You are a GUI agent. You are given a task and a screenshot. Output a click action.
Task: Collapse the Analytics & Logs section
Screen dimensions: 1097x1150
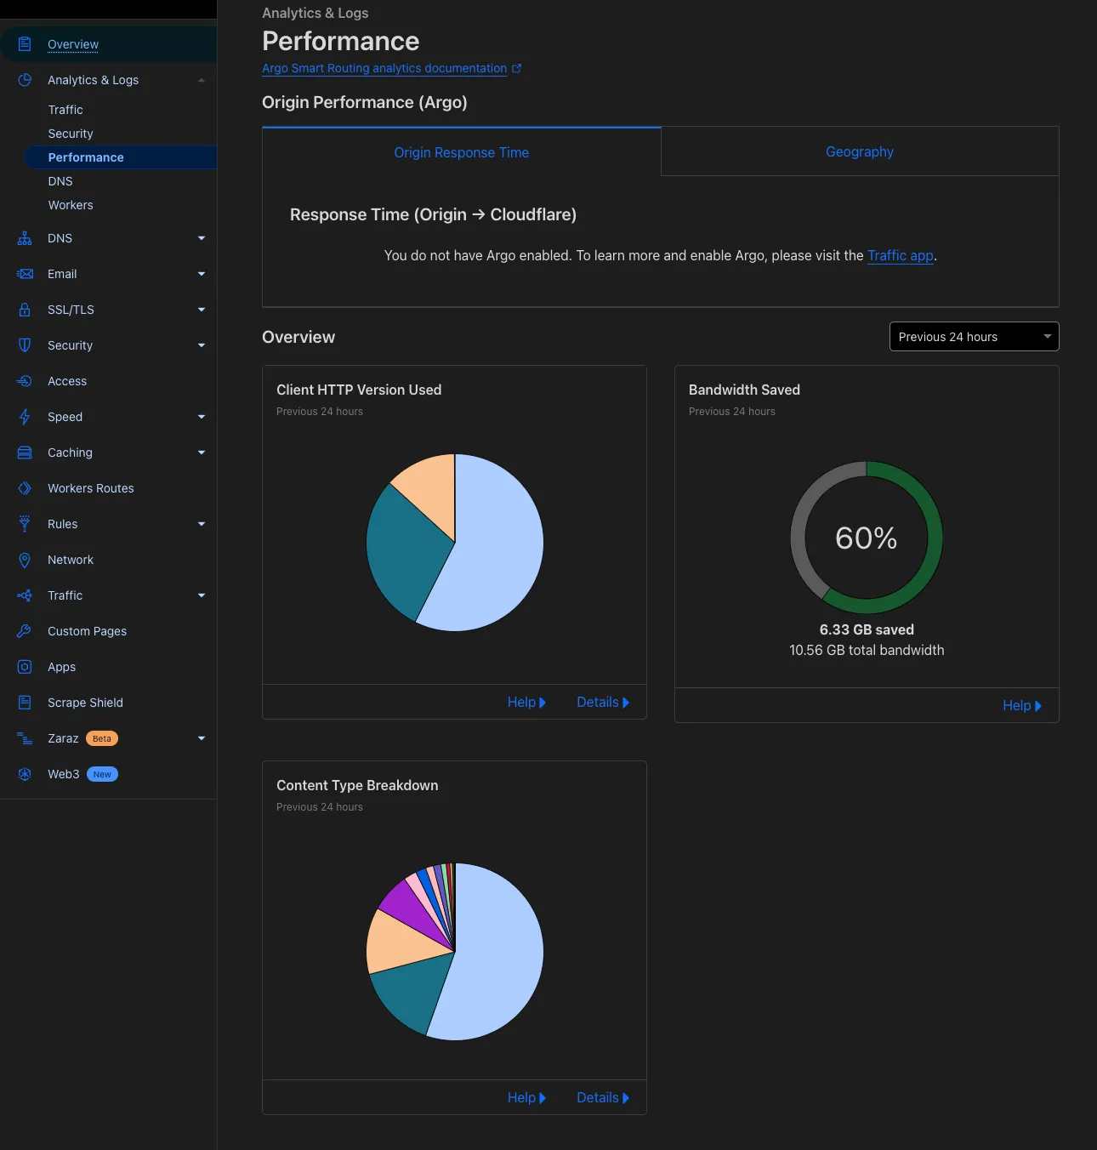coord(202,80)
